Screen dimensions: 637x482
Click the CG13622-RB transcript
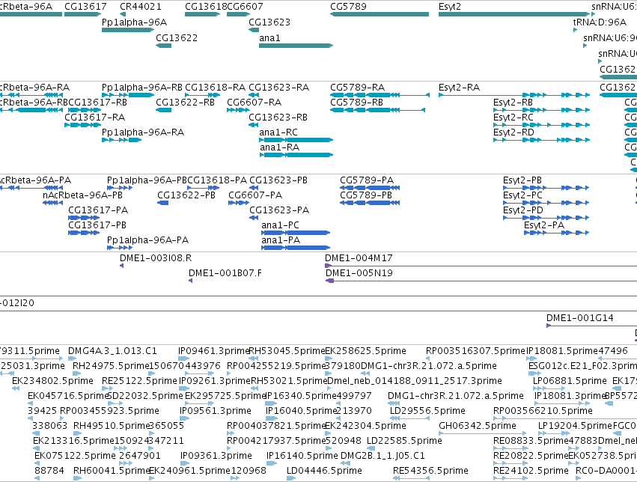[164, 110]
